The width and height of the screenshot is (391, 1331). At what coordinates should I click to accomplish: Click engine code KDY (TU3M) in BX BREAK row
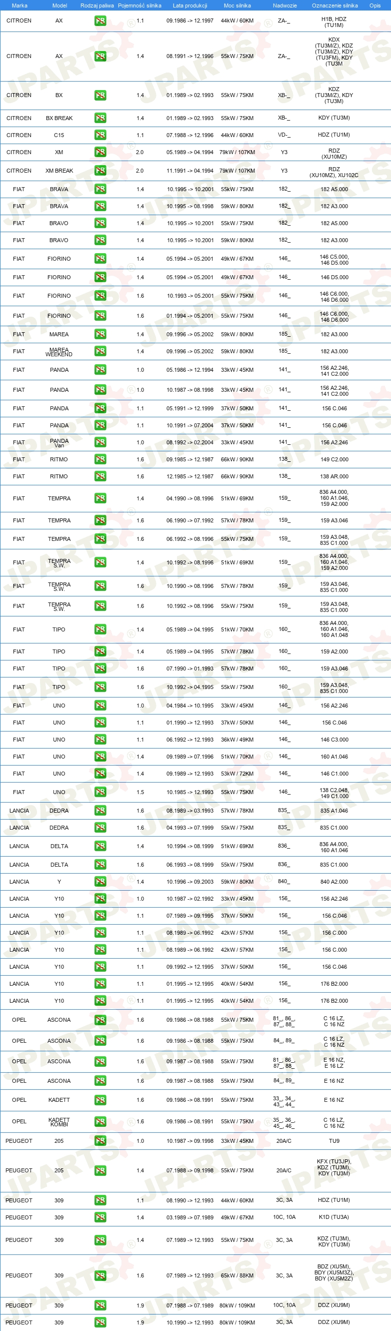tap(334, 118)
